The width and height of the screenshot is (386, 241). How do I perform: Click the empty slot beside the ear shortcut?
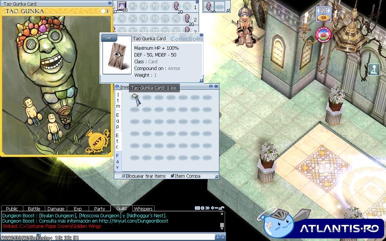[220, 7]
